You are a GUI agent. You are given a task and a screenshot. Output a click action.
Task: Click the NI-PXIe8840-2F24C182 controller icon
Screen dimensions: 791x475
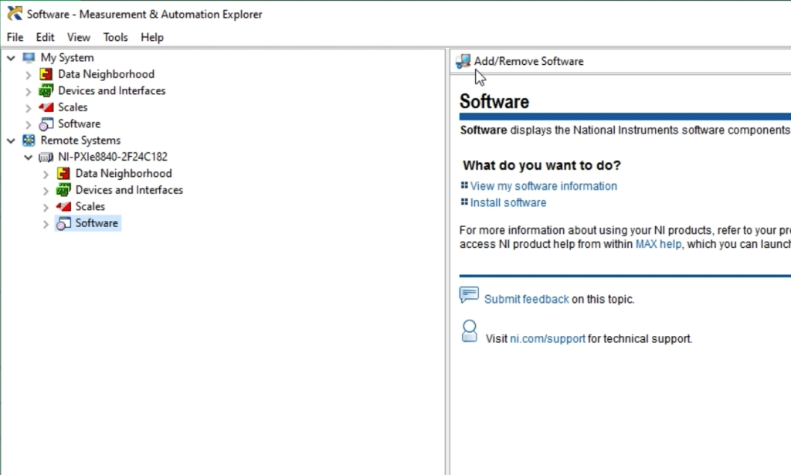46,157
